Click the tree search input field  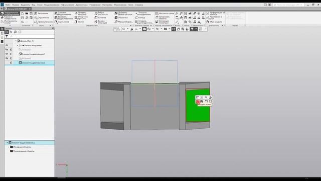32,36
